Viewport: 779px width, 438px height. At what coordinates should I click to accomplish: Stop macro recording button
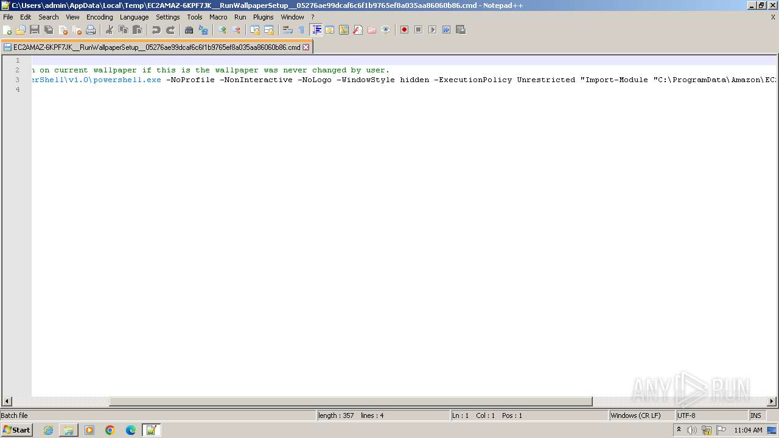(x=419, y=30)
